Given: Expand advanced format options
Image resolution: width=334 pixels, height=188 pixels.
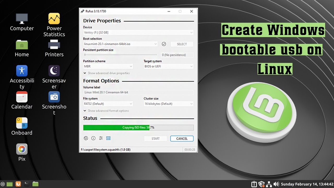Looking at the screenshot, I should 106,111.
